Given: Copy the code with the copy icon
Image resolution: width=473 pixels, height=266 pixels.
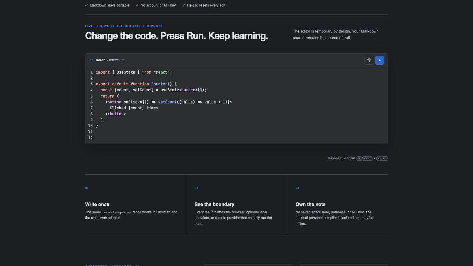Looking at the screenshot, I should coord(369,60).
